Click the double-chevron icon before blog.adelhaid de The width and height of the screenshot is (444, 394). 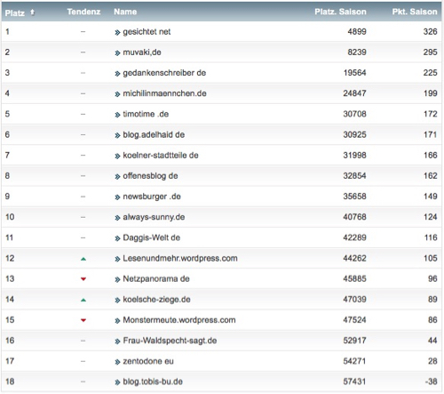(x=117, y=136)
